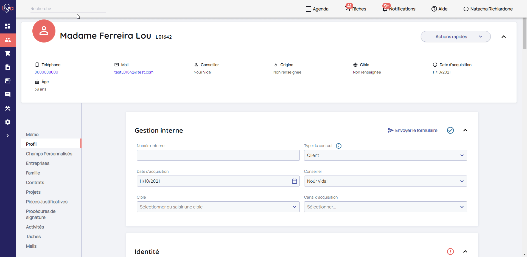Open the Type du contact dropdown
Screen dimensions: 527x257
point(385,155)
